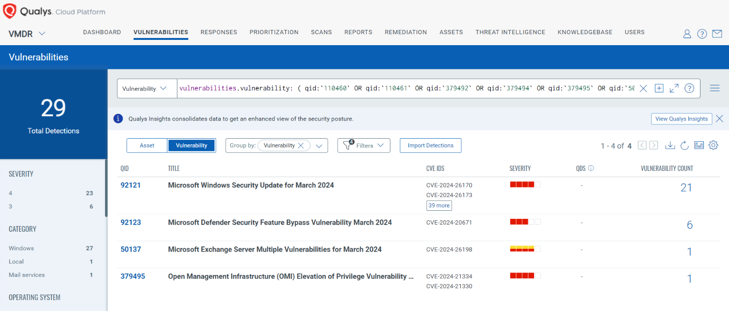Switch to Asset view
The height and width of the screenshot is (311, 729).
[x=147, y=145]
